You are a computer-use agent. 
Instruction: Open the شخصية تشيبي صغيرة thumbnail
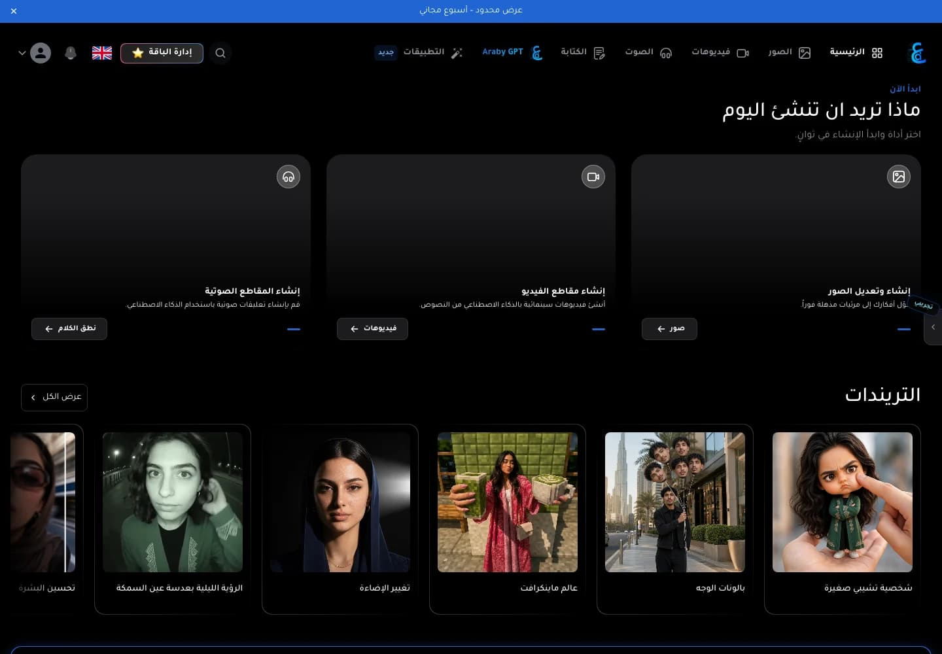pos(843,502)
